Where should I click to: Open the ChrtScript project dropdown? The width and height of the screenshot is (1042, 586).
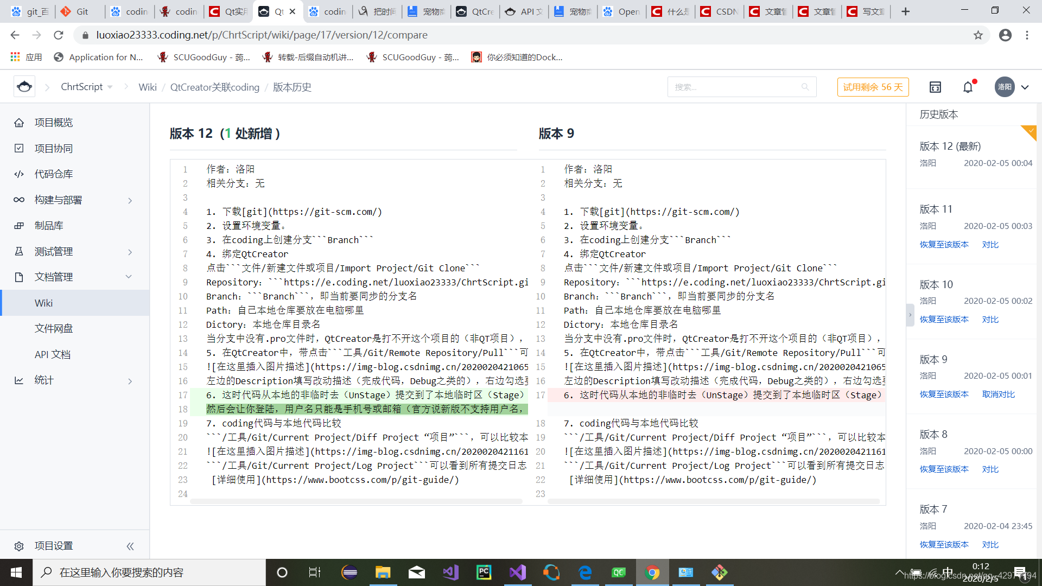pyautogui.click(x=86, y=87)
